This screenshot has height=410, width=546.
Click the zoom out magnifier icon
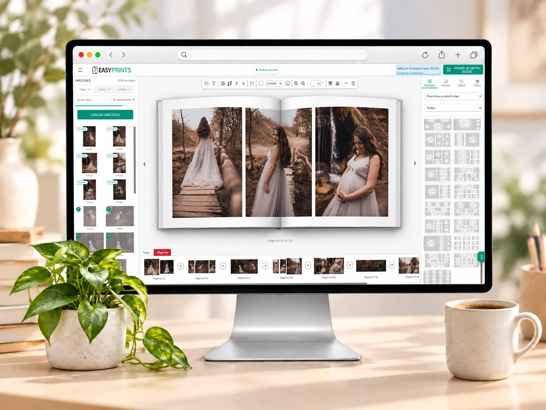[x=303, y=83]
